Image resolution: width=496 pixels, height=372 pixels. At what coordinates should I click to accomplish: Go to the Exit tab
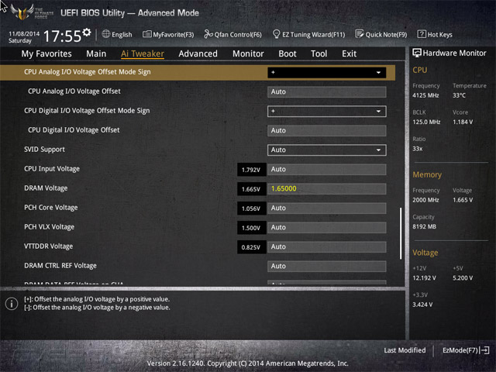coord(349,53)
